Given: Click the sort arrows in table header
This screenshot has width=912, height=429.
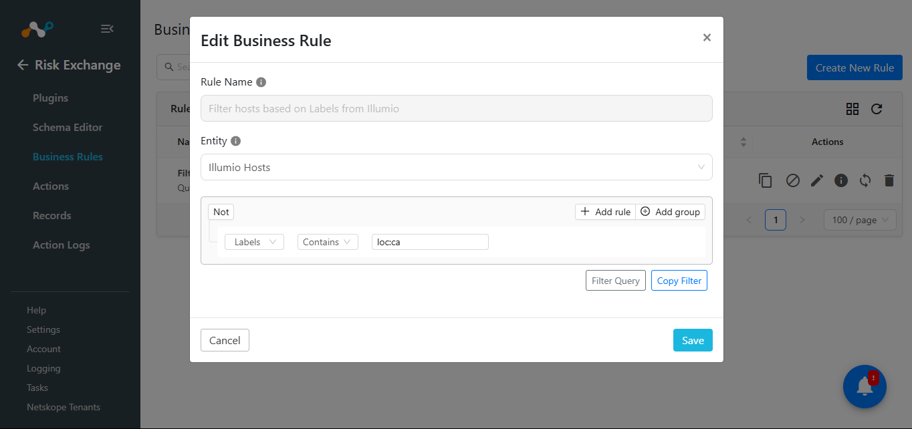Looking at the screenshot, I should (x=744, y=142).
